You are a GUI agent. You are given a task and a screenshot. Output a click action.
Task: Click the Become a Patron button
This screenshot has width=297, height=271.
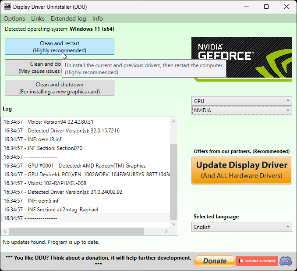click(x=257, y=261)
